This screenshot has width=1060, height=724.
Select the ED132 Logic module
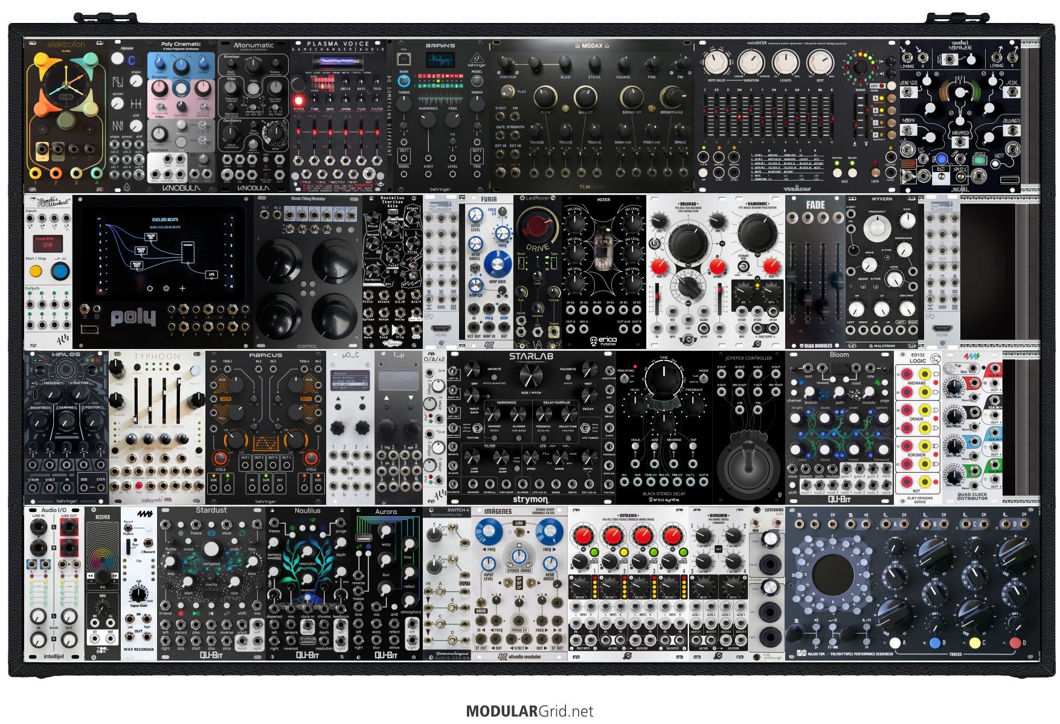[917, 427]
